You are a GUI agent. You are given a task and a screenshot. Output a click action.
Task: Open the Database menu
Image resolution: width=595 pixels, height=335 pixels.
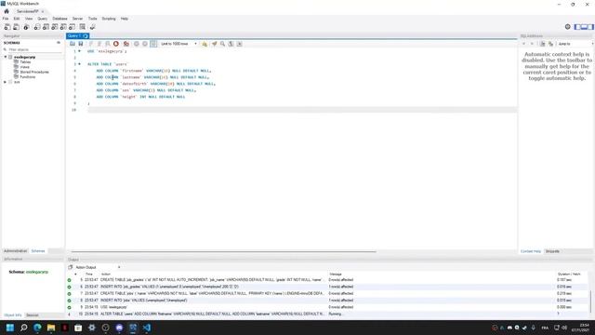(x=59, y=19)
